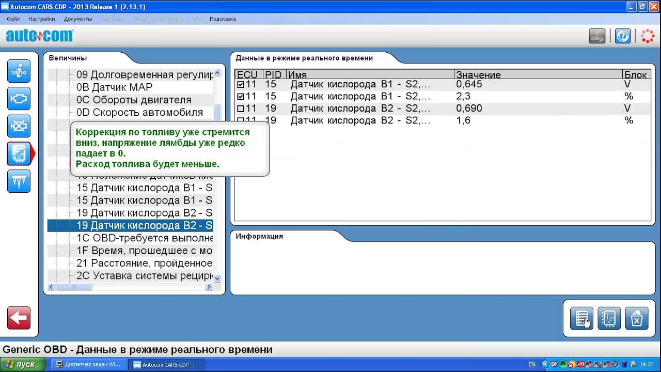Show real-time data as list view
Screen dimensions: 661x372
point(581,319)
